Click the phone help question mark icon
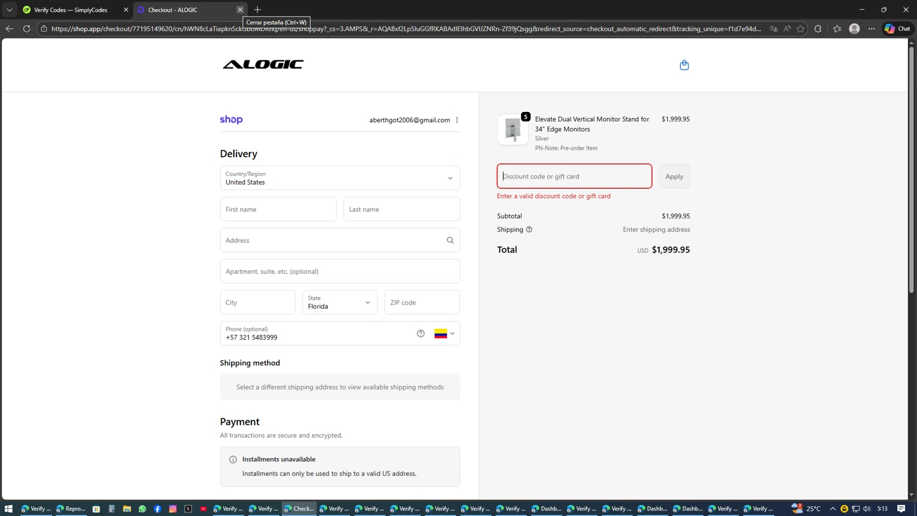Image resolution: width=917 pixels, height=516 pixels. [x=421, y=333]
